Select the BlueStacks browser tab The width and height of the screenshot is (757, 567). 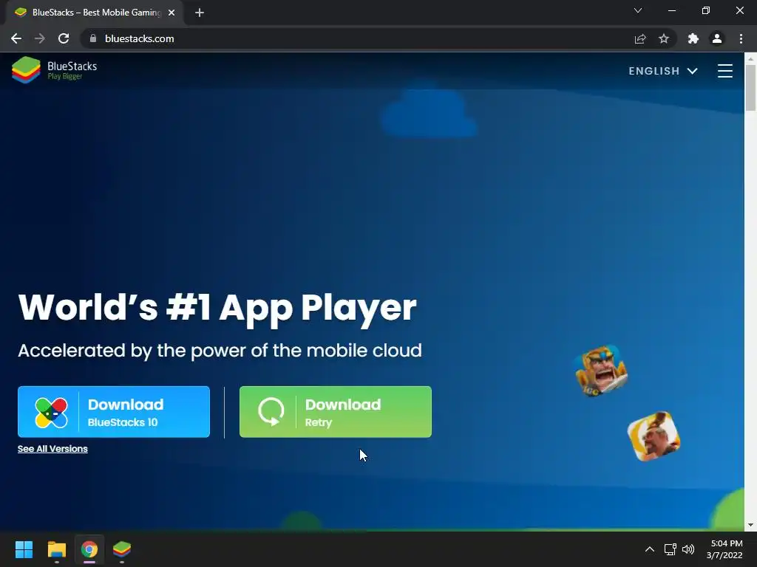click(x=94, y=13)
